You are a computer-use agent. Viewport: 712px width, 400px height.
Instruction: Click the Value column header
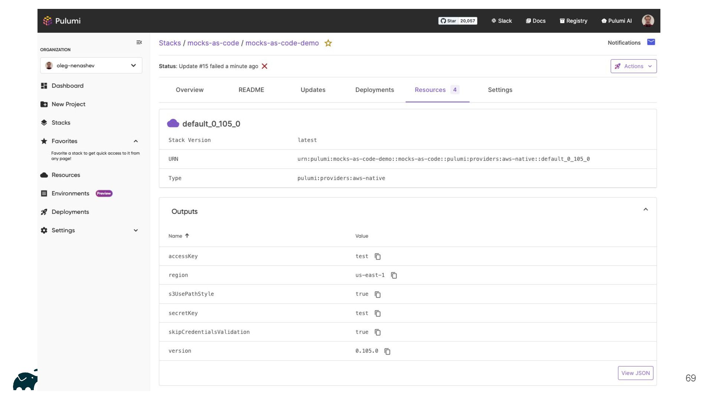point(362,236)
